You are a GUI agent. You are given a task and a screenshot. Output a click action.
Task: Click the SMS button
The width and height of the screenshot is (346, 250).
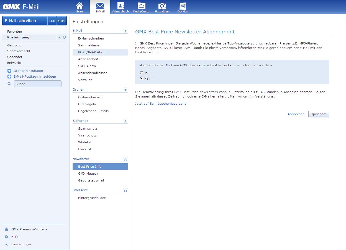click(61, 21)
